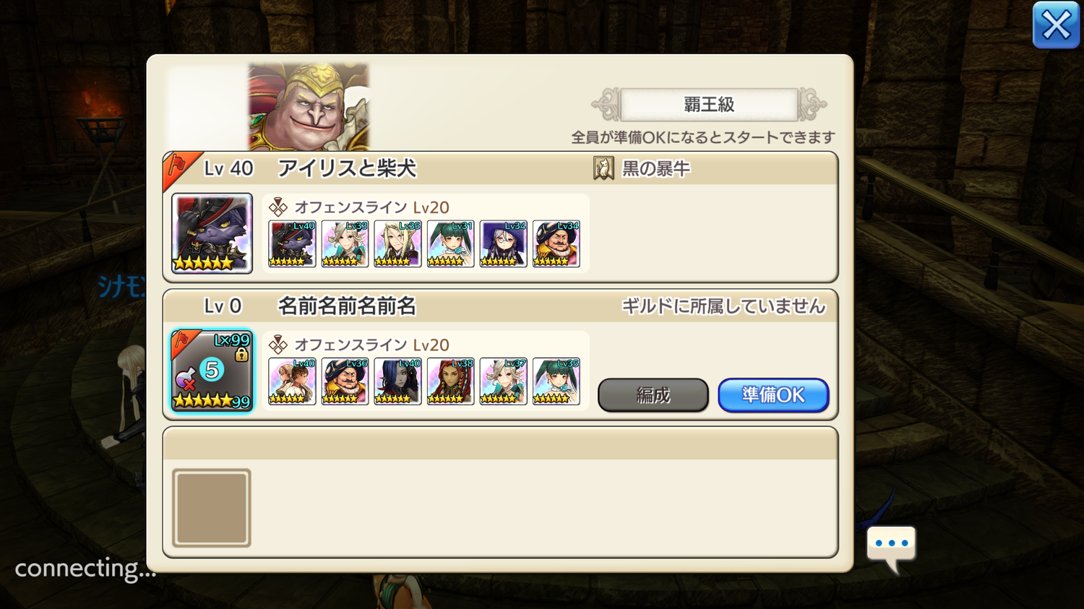The width and height of the screenshot is (1084, 609).
Task: Open the 覇王級 difficulty label
Action: click(x=709, y=105)
